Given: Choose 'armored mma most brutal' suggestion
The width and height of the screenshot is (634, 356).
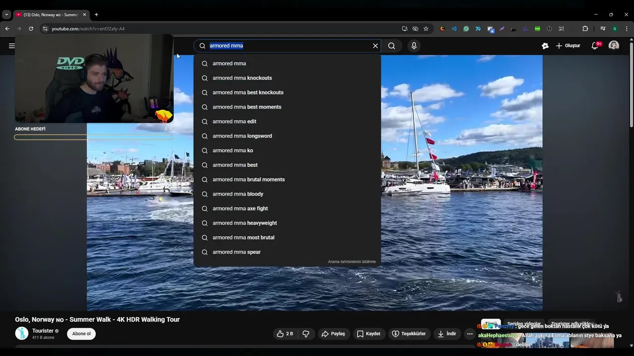Looking at the screenshot, I should (x=287, y=237).
